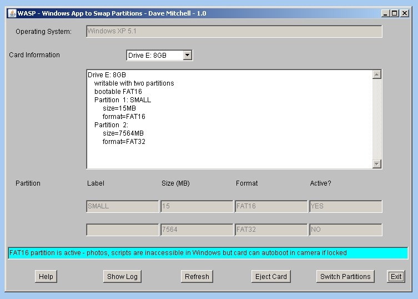Click the 'Partition 1: SMALL' line

(123, 100)
